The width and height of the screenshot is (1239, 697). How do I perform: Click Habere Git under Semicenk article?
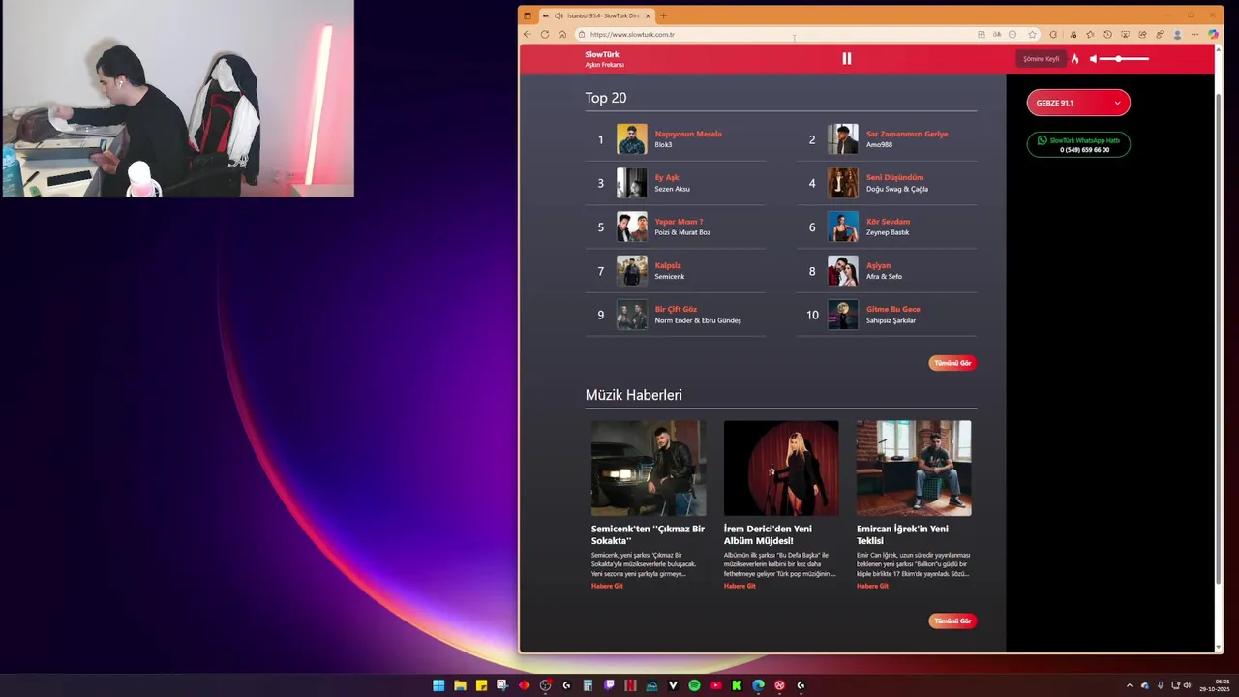click(x=607, y=586)
